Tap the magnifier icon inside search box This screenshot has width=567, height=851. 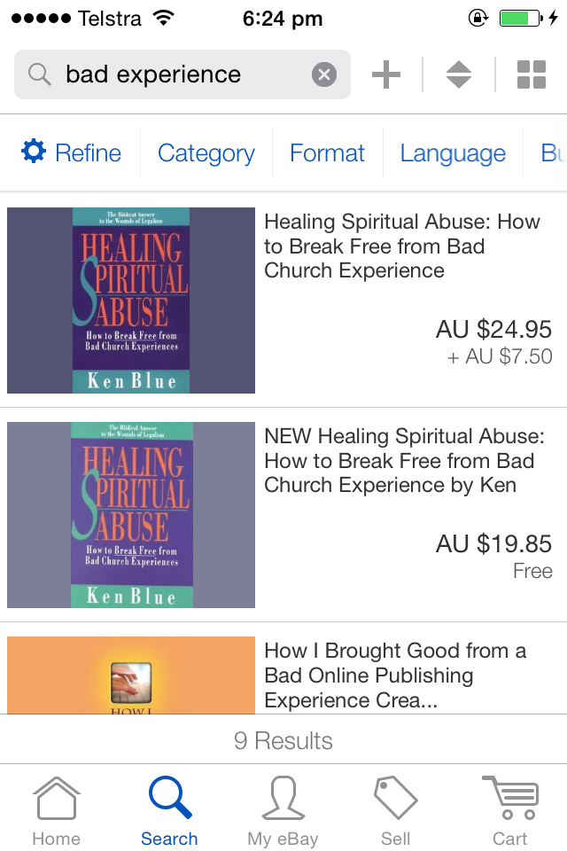click(40, 74)
